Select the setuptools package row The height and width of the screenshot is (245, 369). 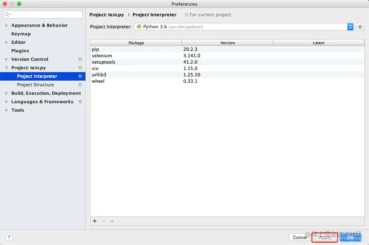point(227,62)
